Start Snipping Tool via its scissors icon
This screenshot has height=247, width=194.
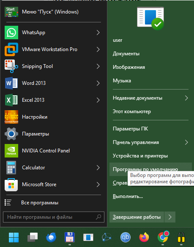(x=11, y=66)
